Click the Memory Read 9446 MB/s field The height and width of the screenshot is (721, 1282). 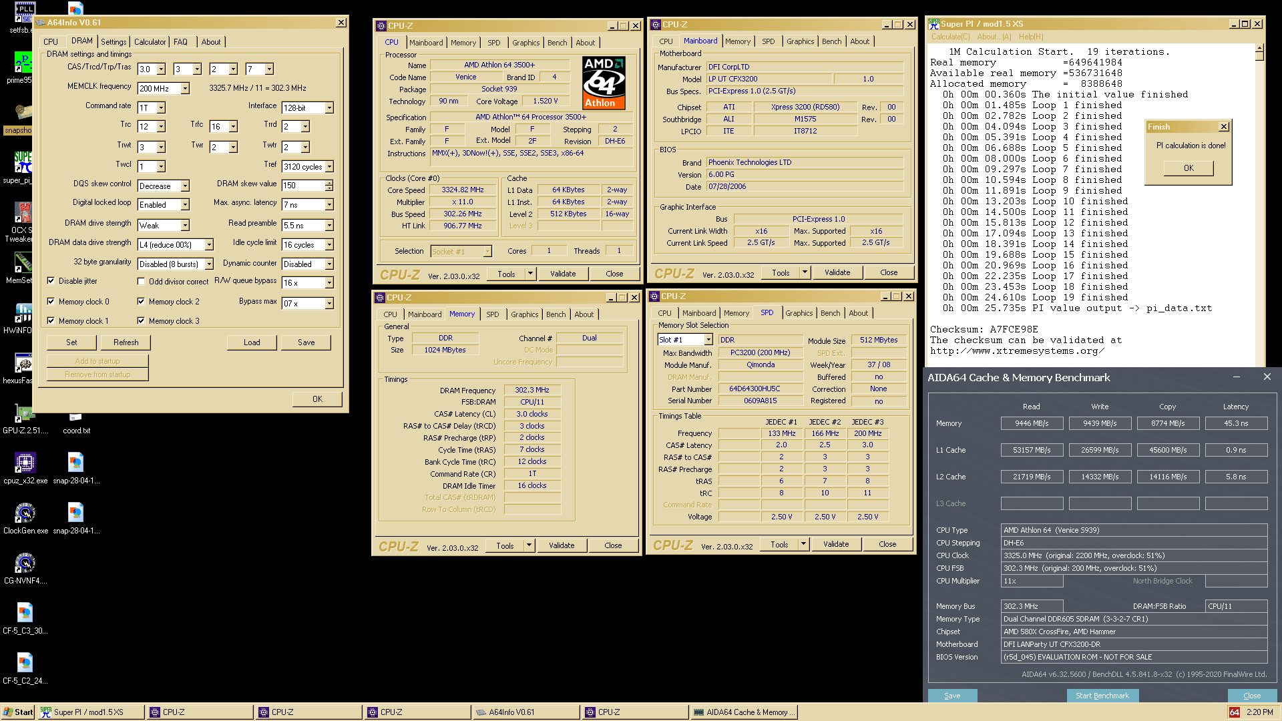click(x=1032, y=423)
